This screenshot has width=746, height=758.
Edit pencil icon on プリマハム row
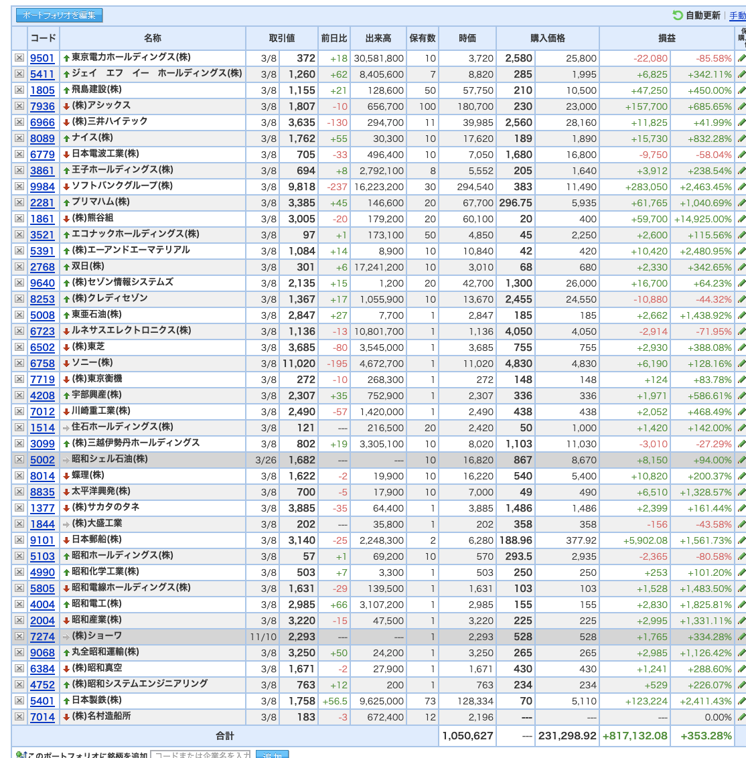pyautogui.click(x=741, y=202)
